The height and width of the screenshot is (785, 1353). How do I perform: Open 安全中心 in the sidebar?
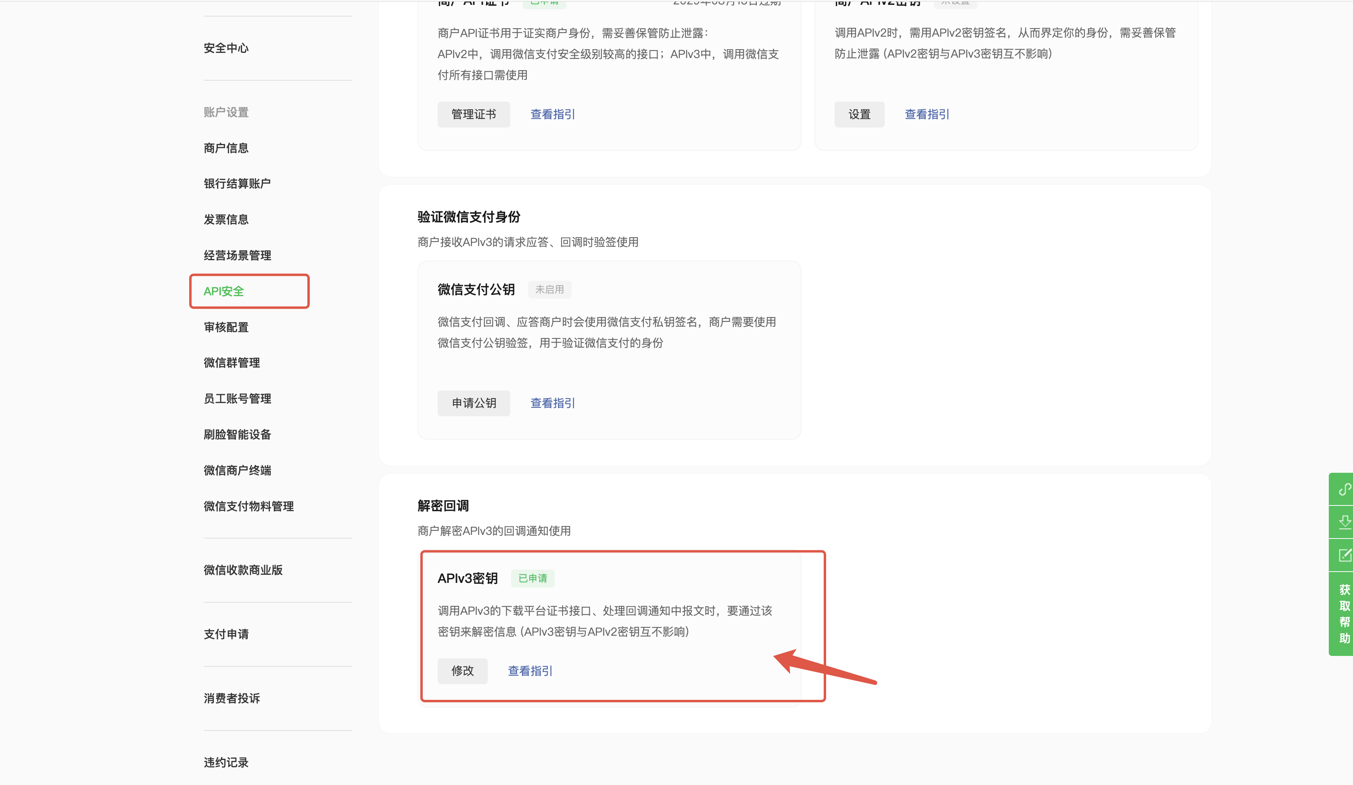coord(226,48)
